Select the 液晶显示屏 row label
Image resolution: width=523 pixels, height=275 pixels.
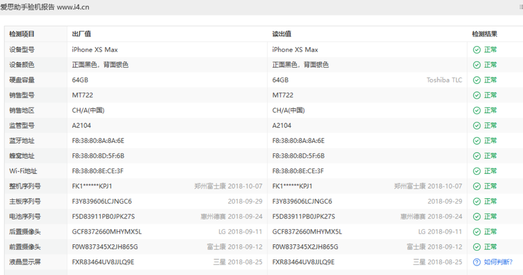click(24, 262)
